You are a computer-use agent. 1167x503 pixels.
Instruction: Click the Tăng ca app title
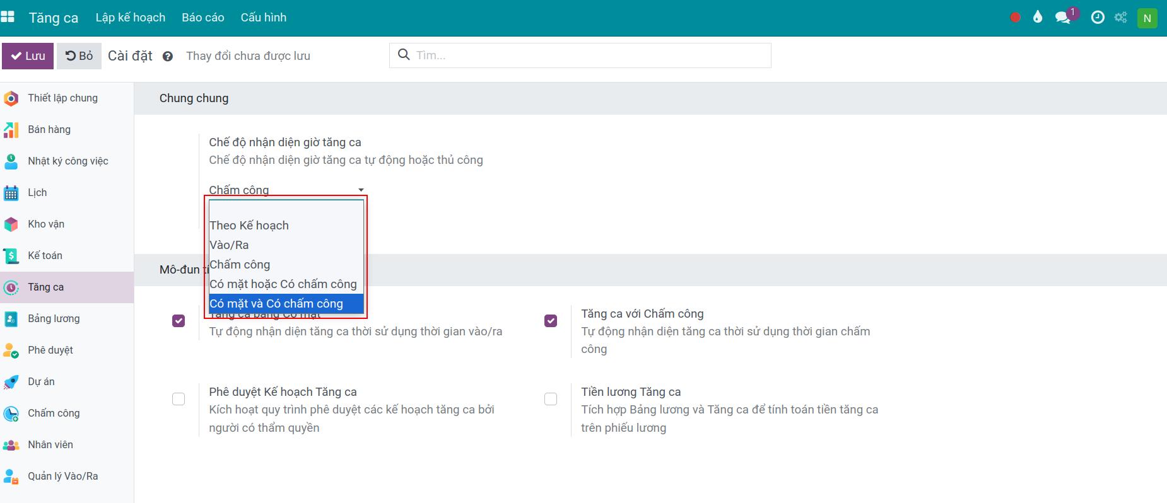pyautogui.click(x=54, y=18)
